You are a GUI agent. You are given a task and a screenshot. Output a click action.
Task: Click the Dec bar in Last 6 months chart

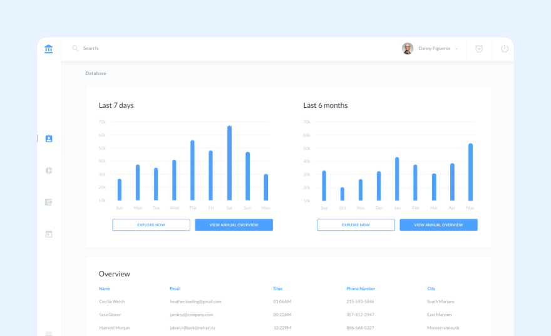coord(379,186)
